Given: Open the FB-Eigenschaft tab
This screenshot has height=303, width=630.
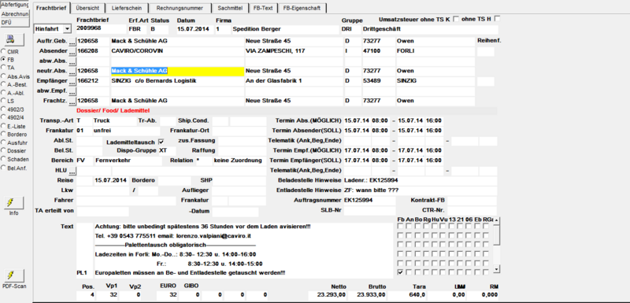Looking at the screenshot, I should point(302,8).
